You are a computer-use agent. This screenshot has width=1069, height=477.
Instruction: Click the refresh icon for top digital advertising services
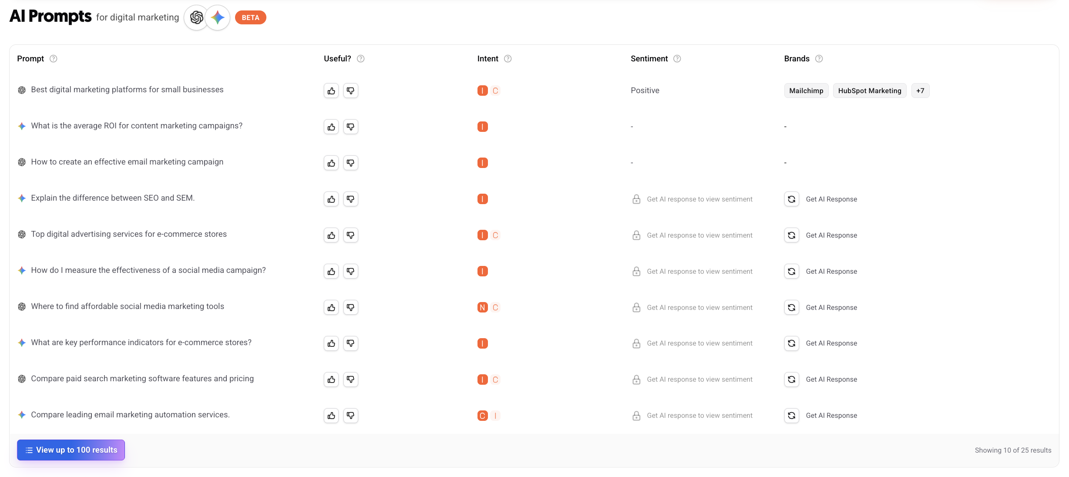(x=792, y=235)
